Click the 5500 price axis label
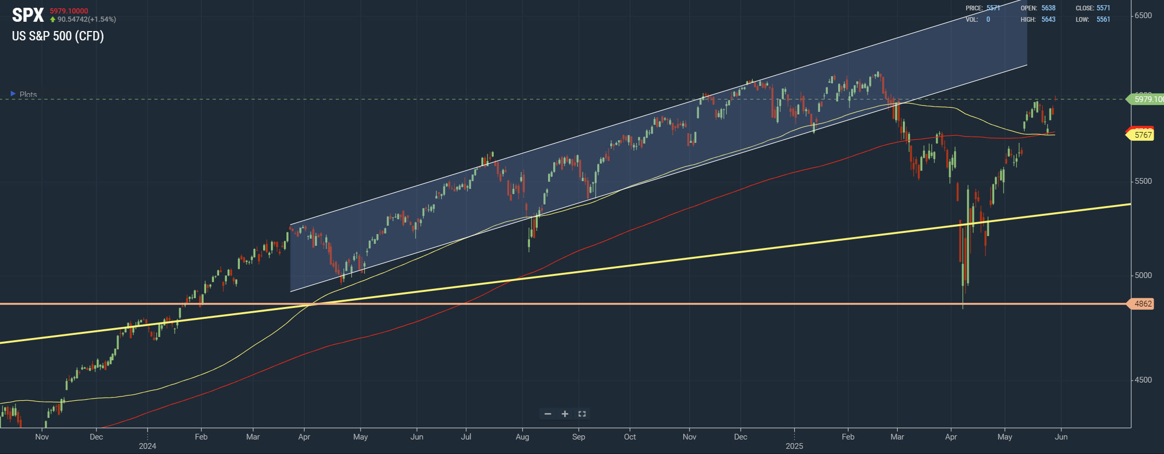 (1143, 181)
